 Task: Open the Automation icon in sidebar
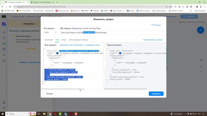click(4, 44)
